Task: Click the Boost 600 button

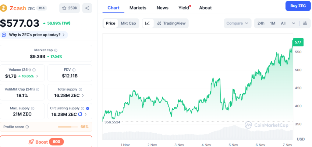Action: pos(46,142)
